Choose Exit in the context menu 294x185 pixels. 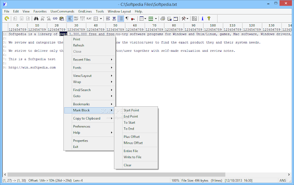89,147
